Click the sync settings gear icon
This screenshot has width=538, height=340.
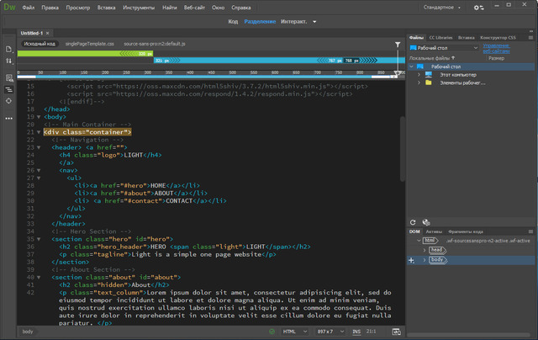click(477, 8)
